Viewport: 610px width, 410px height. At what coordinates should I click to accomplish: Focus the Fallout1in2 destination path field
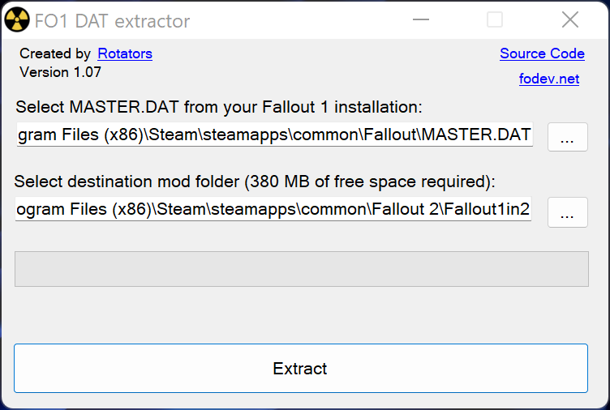(273, 210)
